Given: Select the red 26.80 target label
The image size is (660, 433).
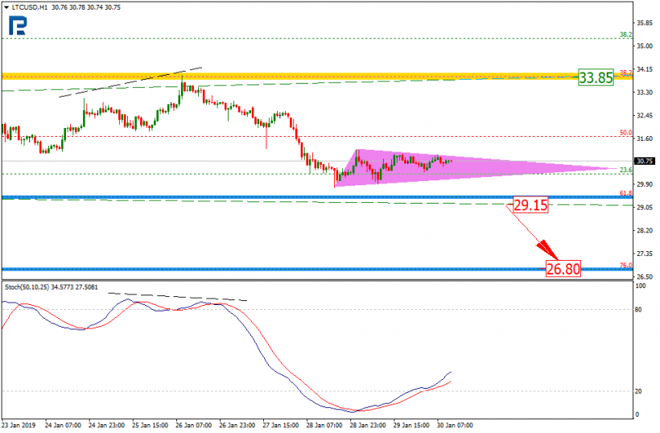Looking at the screenshot, I should [x=563, y=269].
